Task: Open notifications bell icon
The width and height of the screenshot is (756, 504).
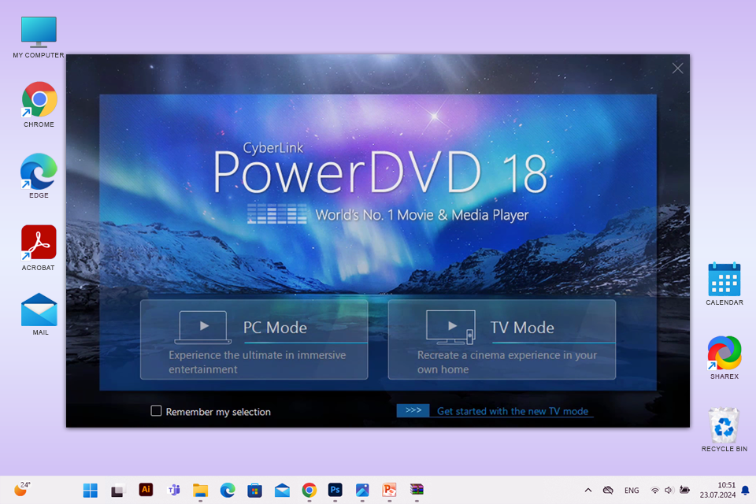Action: pos(746,491)
